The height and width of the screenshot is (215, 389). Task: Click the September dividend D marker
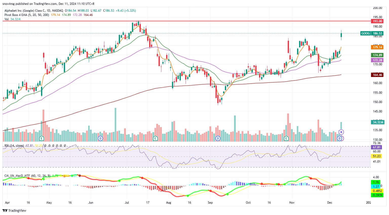point(218,138)
